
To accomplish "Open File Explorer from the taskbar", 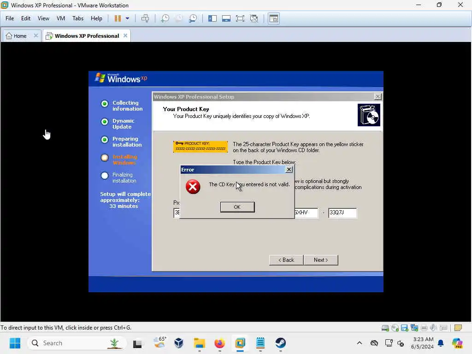I will coord(199,343).
